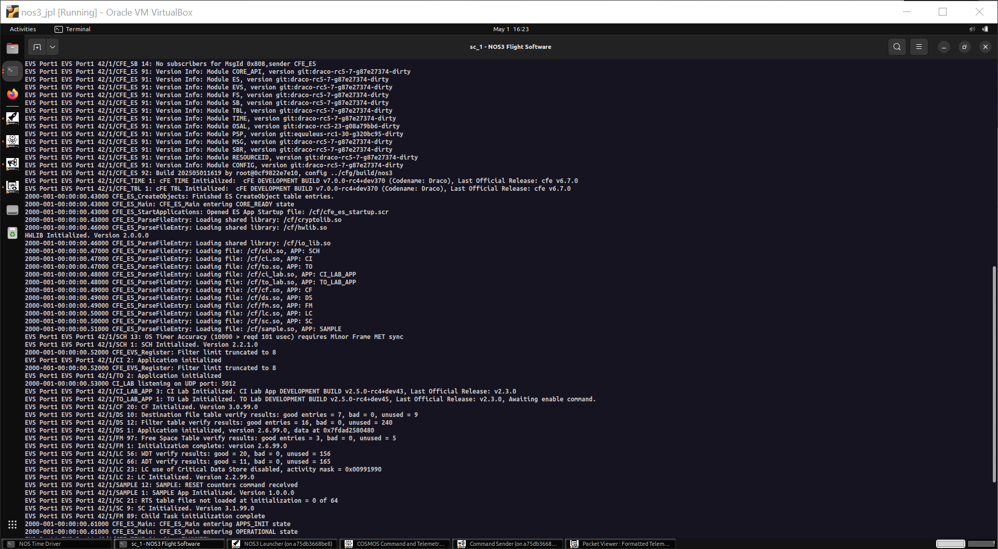Click the 'No subscribers for MsgId 0x808' line

tap(170, 64)
